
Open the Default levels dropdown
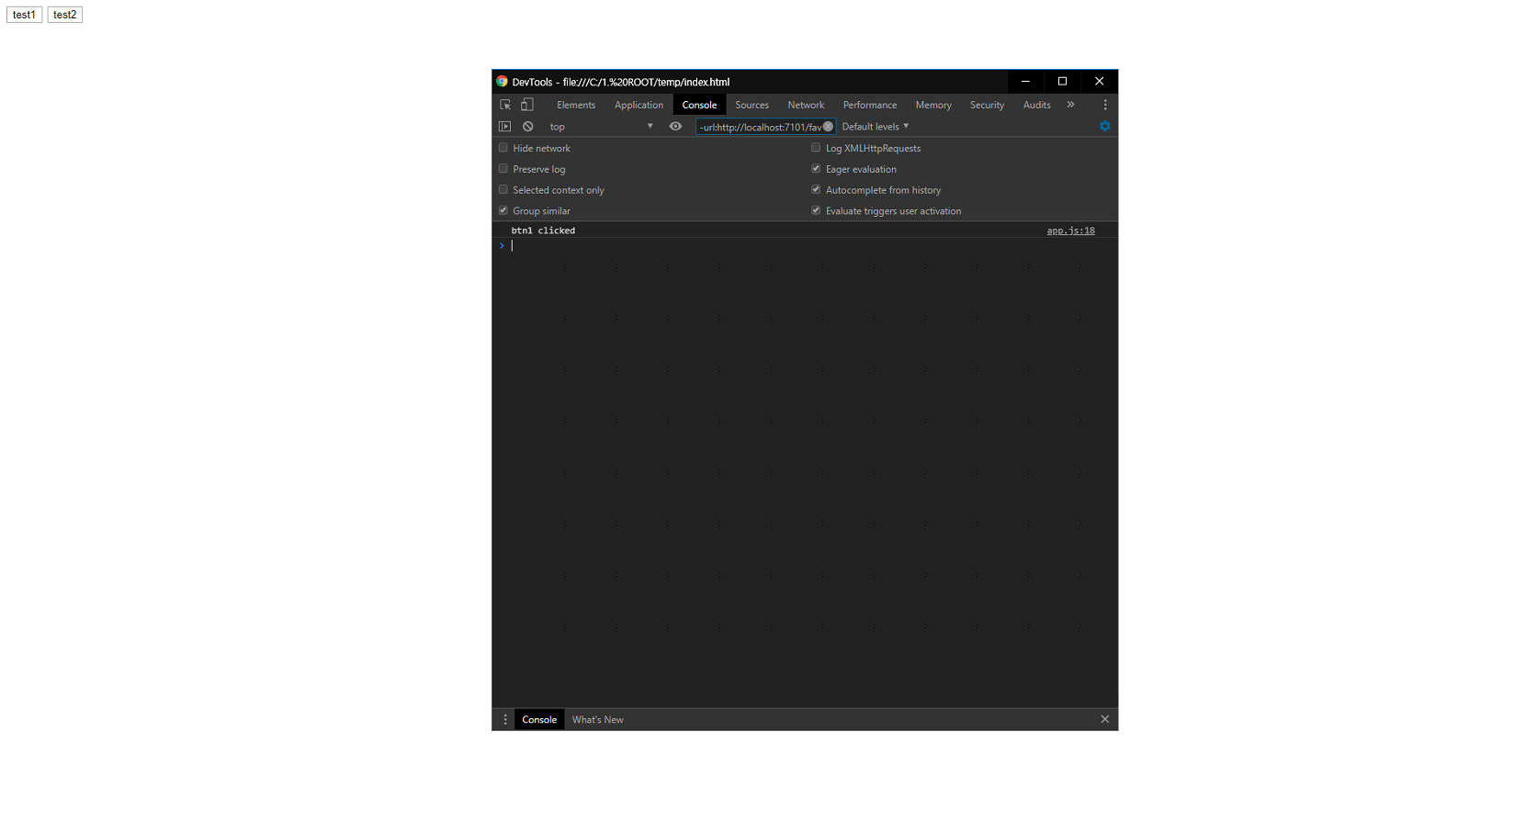coord(875,127)
